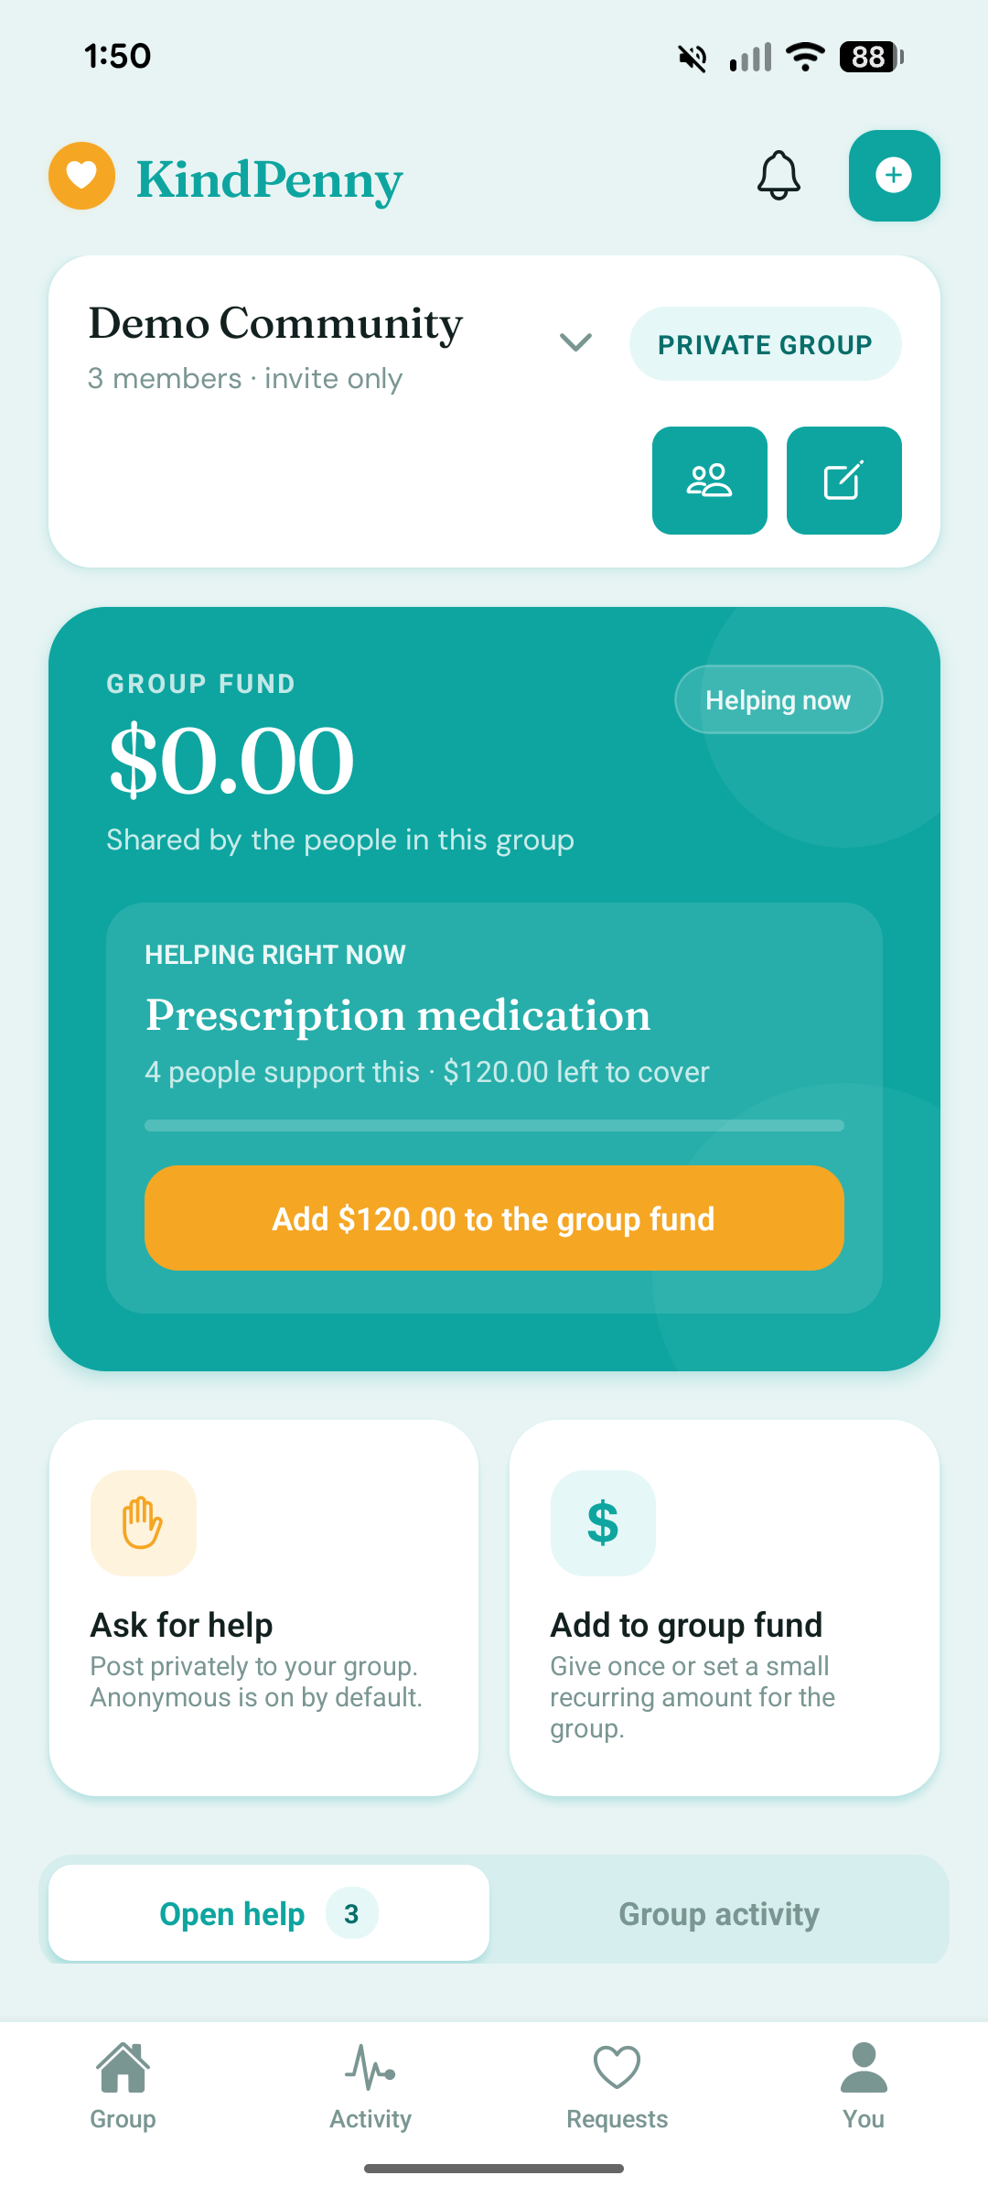The image size is (988, 2197).
Task: Tap the $0.00 group fund balance
Action: 231,761
